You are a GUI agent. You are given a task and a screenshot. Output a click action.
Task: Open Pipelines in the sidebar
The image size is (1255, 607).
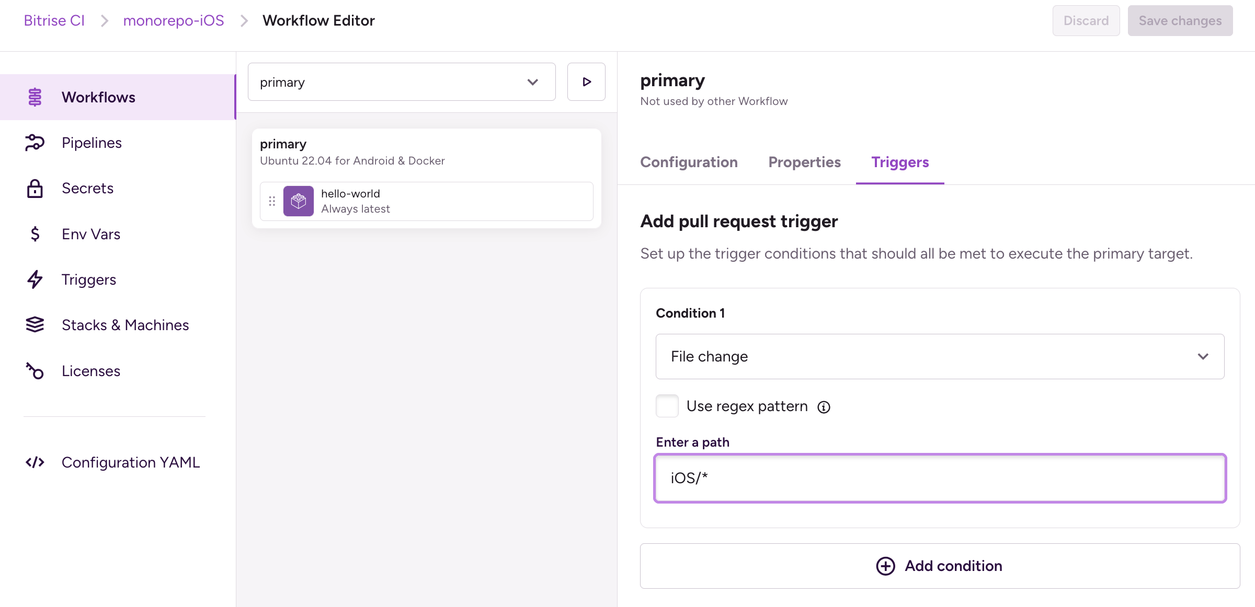coord(118,143)
